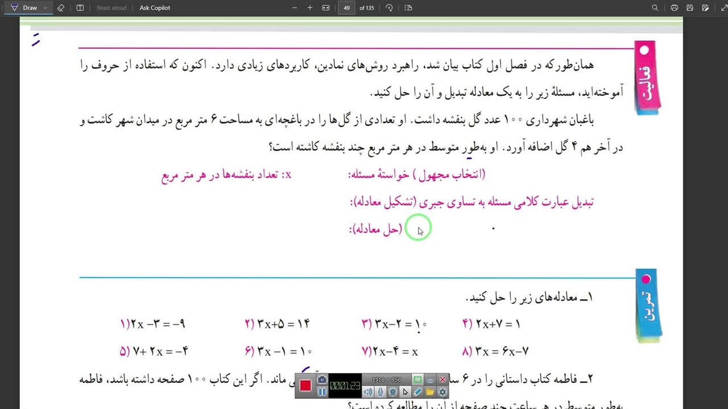Image resolution: width=728 pixels, height=409 pixels.
Task: Toggle webcam capture in recorder
Action: pyautogui.click(x=392, y=392)
